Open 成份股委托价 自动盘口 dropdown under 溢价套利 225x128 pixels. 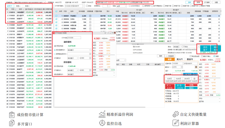pyautogui.click(x=79, y=50)
